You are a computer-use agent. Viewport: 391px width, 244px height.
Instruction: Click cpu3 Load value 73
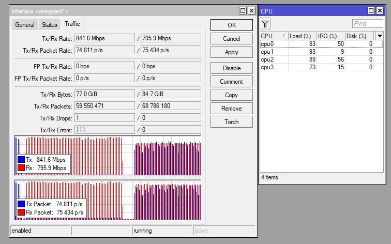tap(312, 67)
